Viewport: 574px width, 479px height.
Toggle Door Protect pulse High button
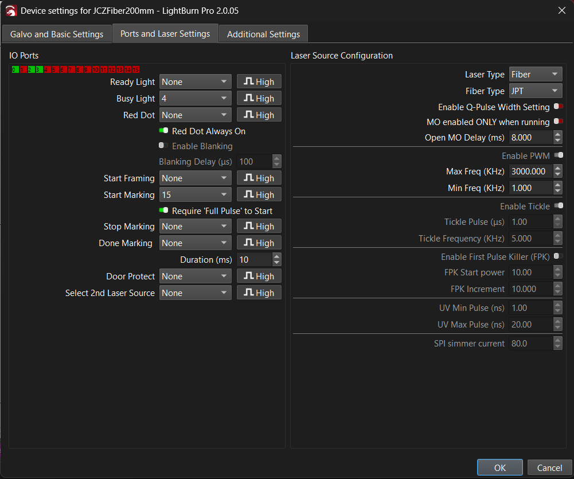point(259,277)
